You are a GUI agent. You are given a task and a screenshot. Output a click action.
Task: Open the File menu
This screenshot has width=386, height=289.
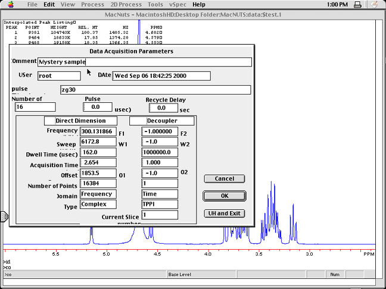point(32,4)
